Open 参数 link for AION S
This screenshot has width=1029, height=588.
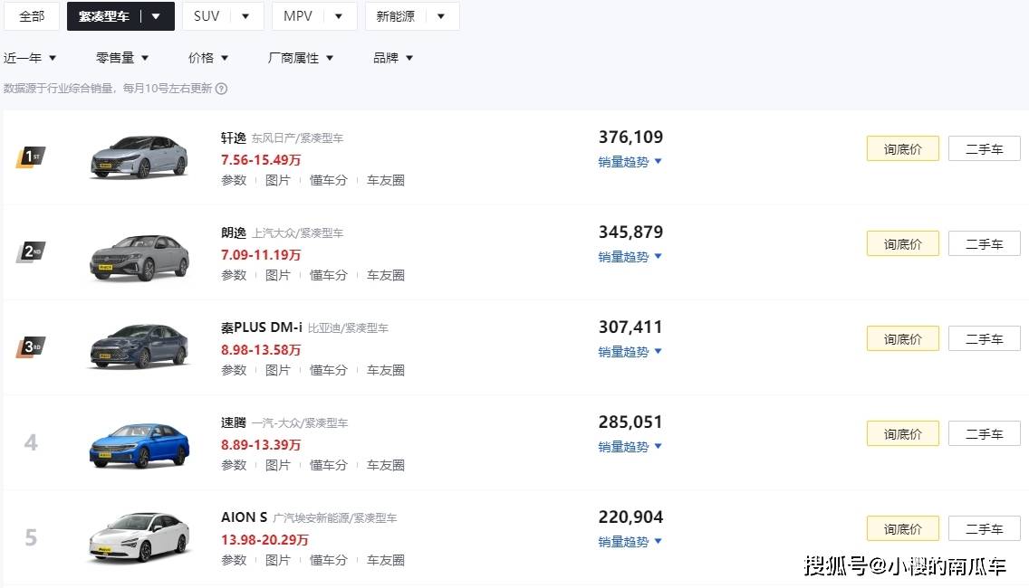coord(234,561)
